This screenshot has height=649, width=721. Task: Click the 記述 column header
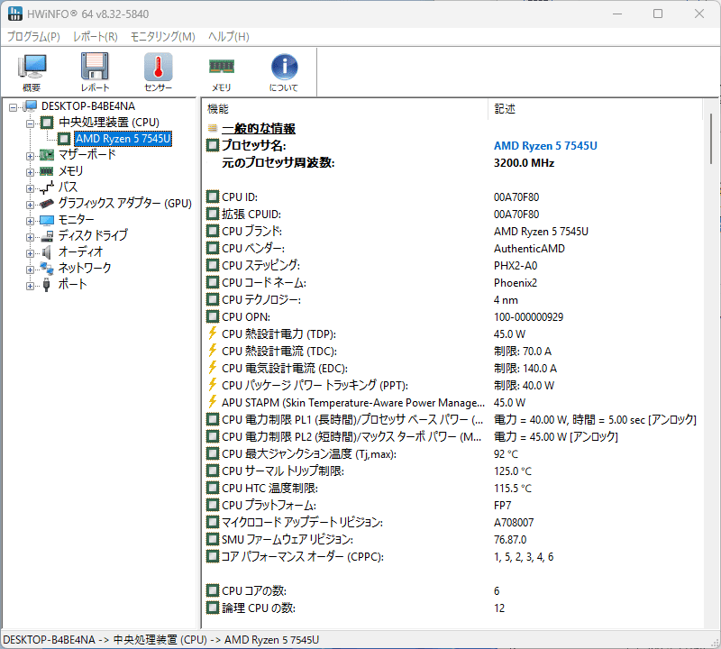click(x=595, y=108)
